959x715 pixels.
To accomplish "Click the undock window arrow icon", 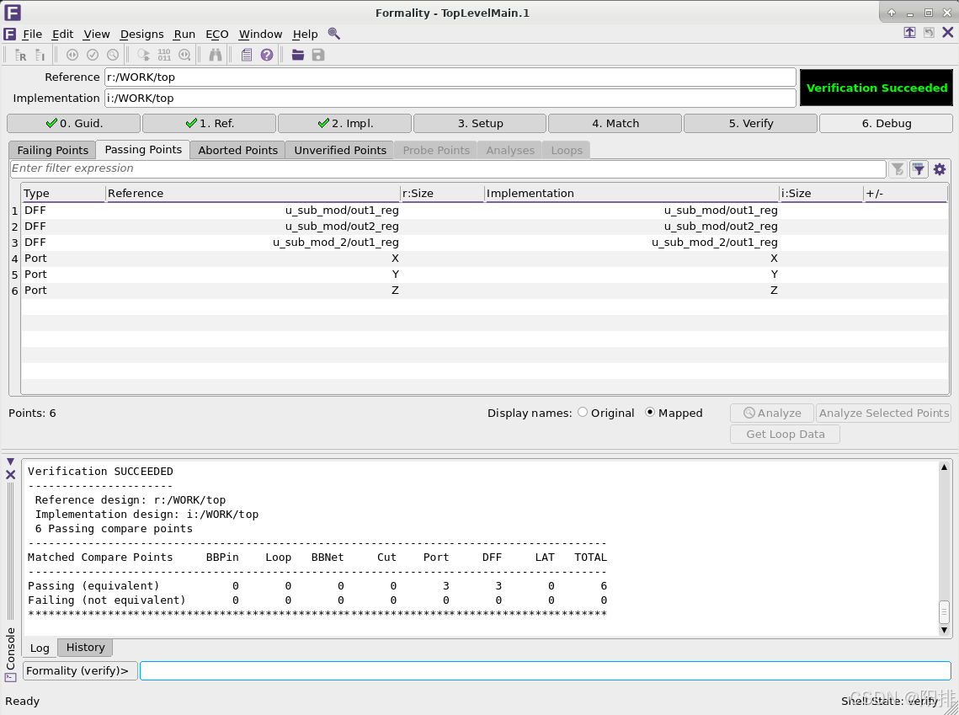I will coord(909,32).
